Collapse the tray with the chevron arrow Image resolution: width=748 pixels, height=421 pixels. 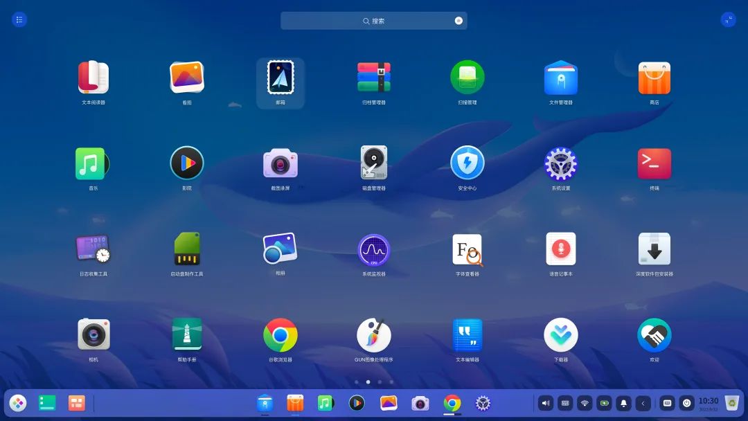point(643,404)
